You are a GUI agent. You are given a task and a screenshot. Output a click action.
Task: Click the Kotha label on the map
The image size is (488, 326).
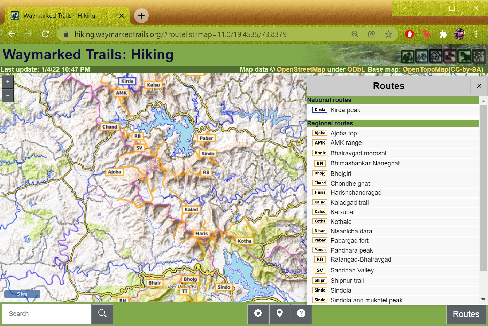point(245,241)
